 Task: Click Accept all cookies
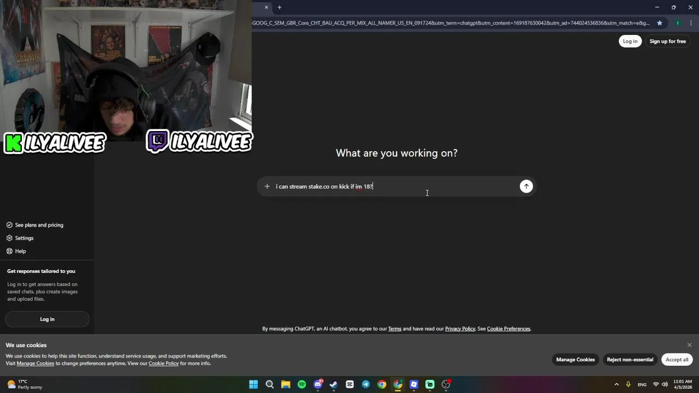point(677,359)
